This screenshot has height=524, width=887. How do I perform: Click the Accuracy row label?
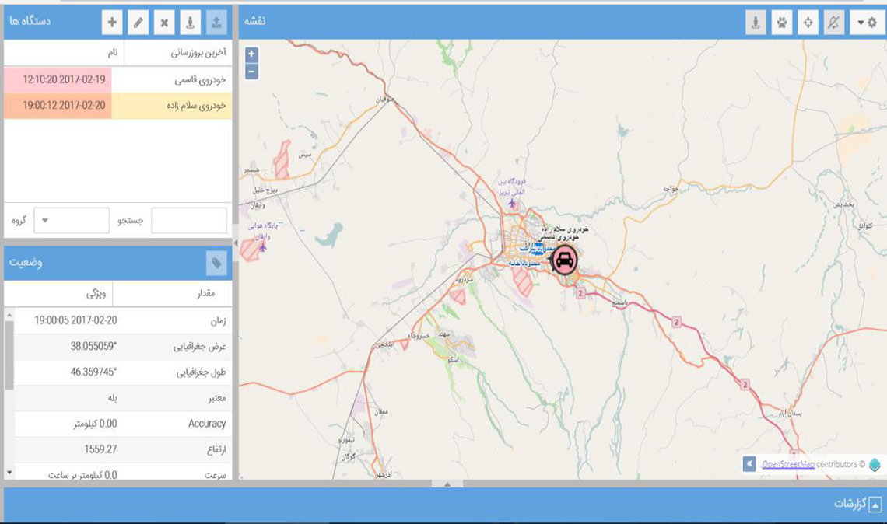coord(207,424)
